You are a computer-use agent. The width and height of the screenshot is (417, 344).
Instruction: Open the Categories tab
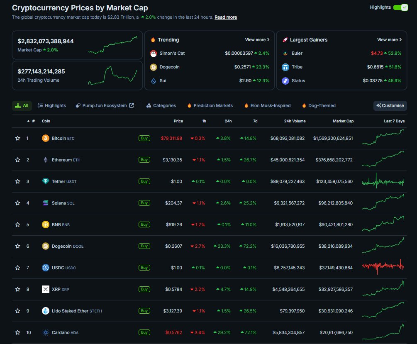click(x=161, y=106)
